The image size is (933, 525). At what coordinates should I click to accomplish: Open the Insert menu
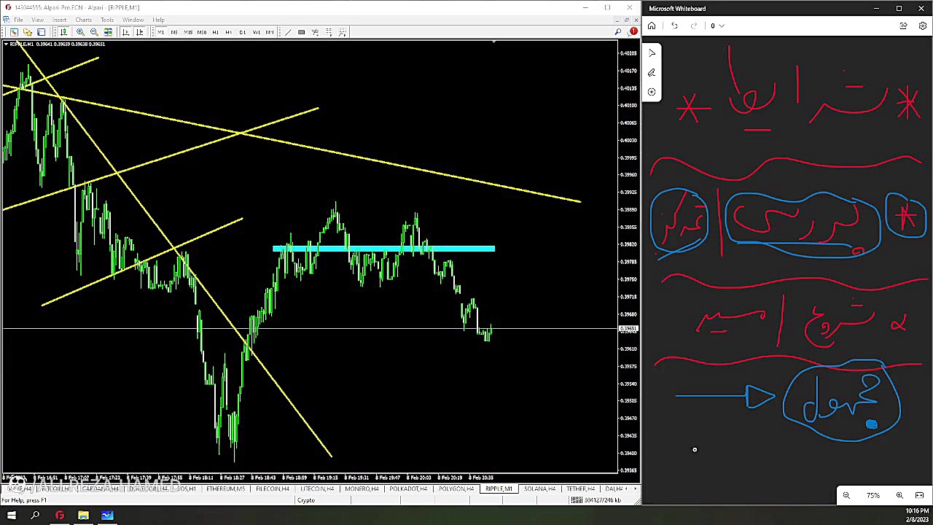[x=59, y=20]
